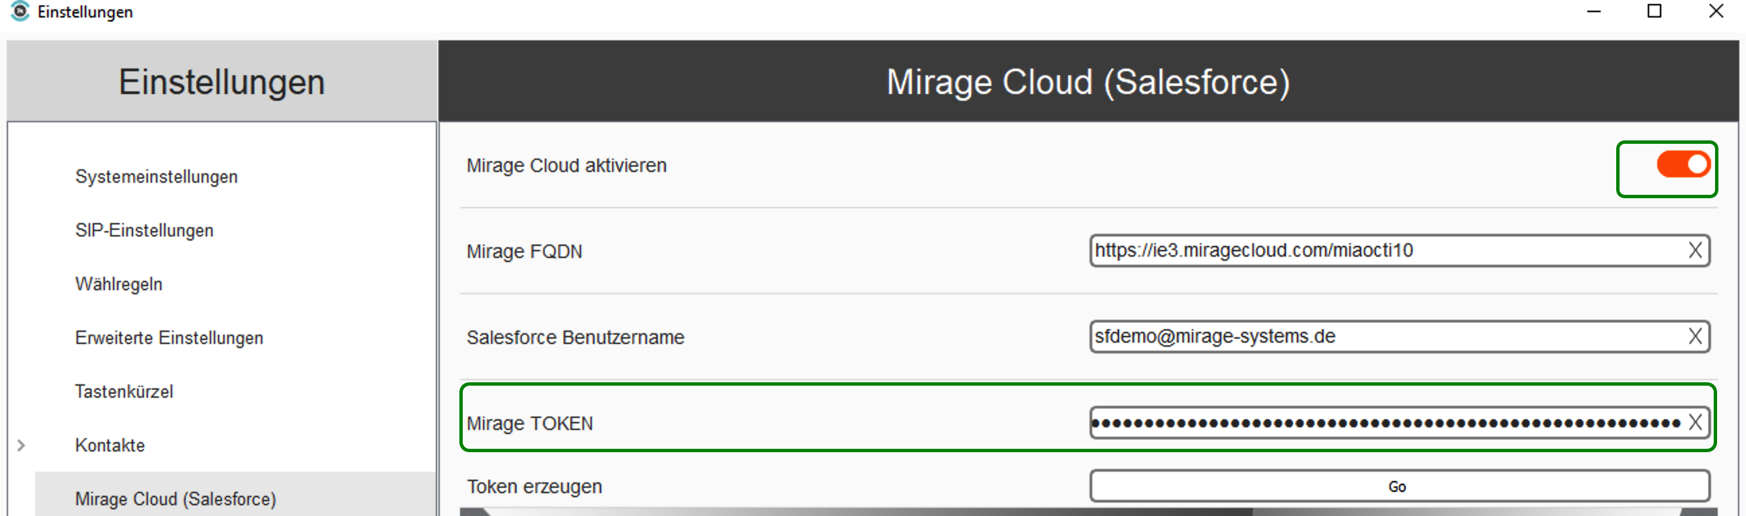
Task: Clear the Mirage TOKEN field with X
Action: tap(1695, 423)
